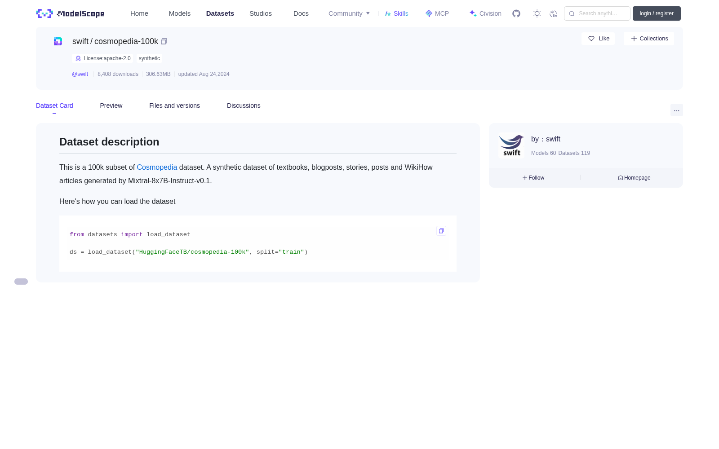
Task: Click the swift bird logo thumbnail
Action: click(x=511, y=145)
